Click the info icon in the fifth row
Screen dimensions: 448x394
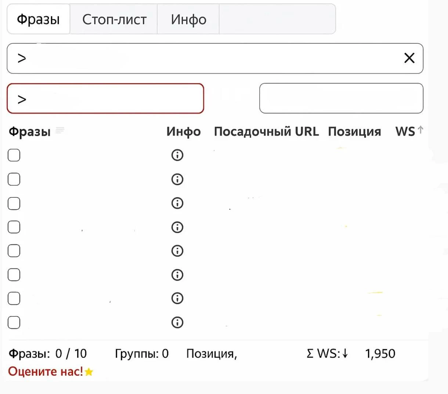coord(177,251)
